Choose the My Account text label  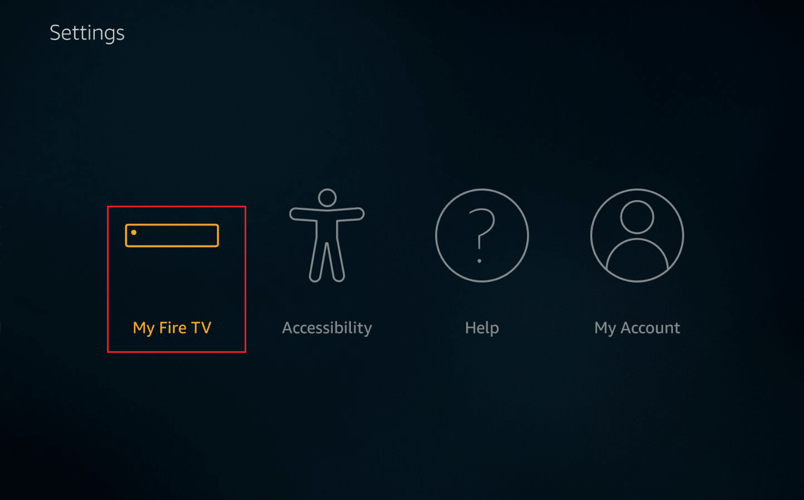(637, 328)
